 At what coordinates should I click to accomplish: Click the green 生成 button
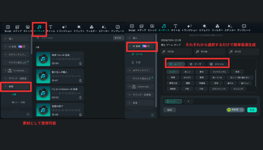[252, 110]
